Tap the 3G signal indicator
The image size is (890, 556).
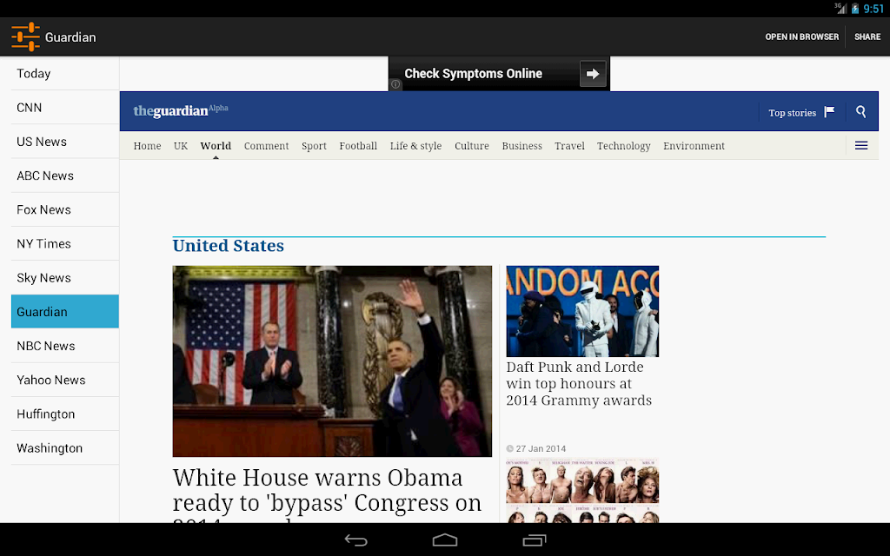point(840,8)
